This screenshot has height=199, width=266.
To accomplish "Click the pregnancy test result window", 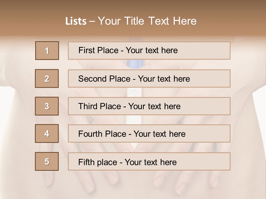I will pos(134,93).
